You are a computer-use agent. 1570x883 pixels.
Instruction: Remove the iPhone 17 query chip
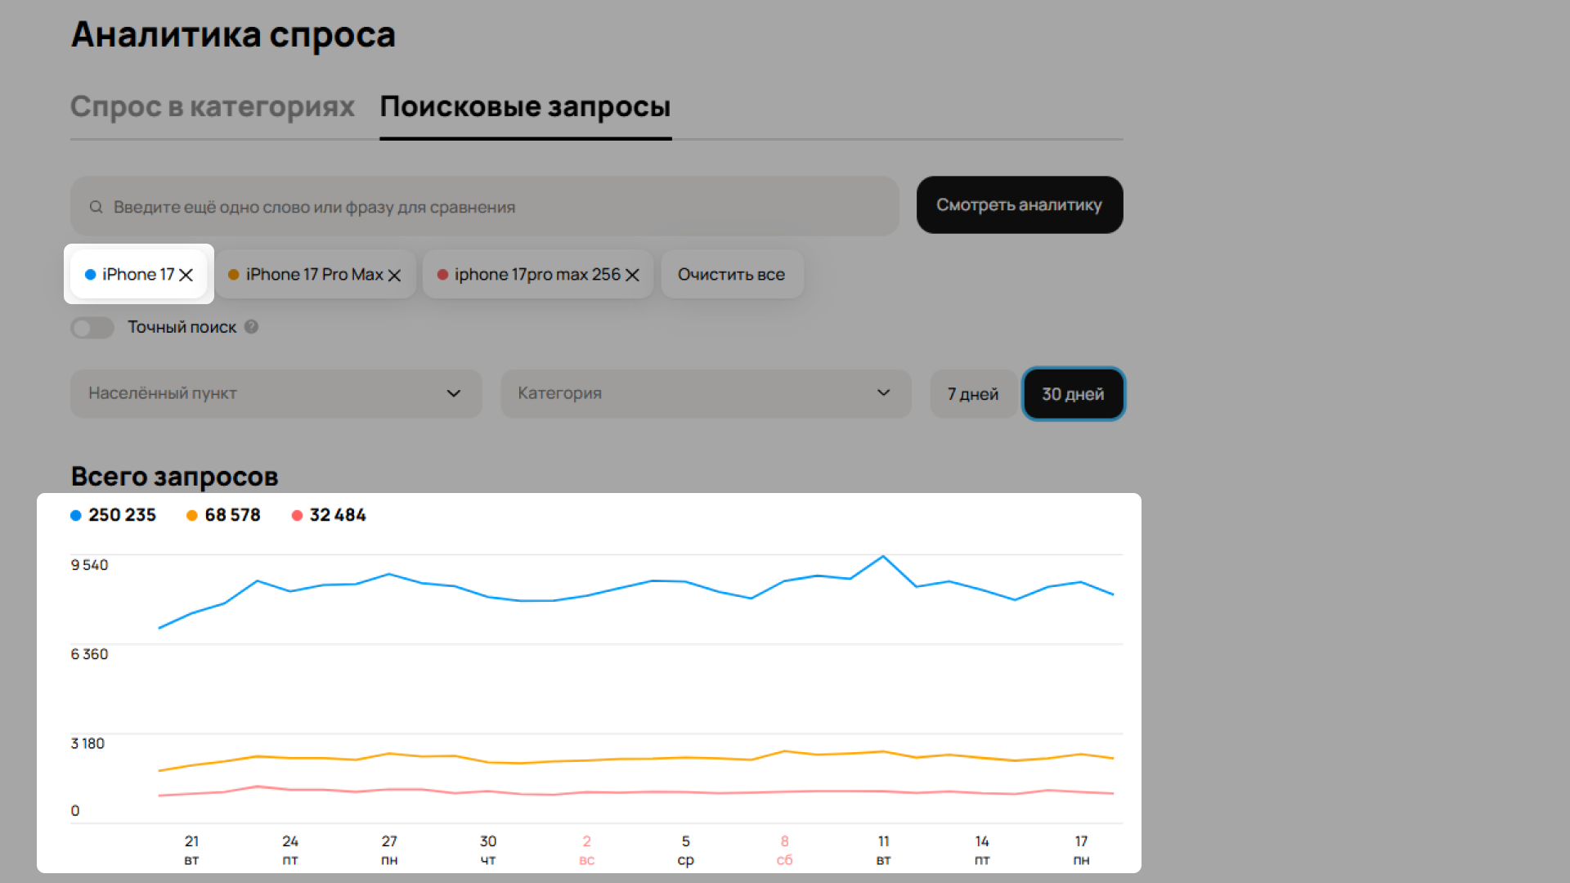[186, 275]
